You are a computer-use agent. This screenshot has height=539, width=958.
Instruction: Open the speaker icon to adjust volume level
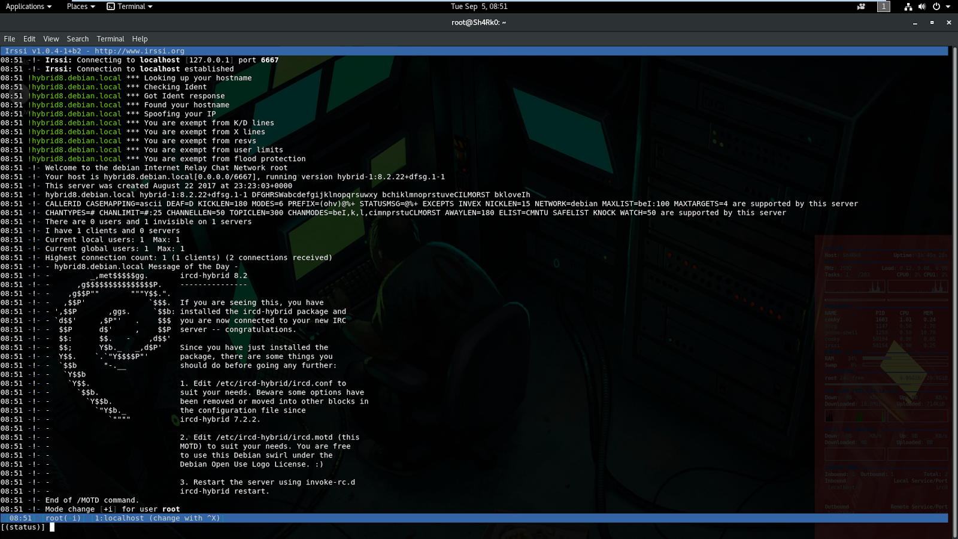pos(922,7)
